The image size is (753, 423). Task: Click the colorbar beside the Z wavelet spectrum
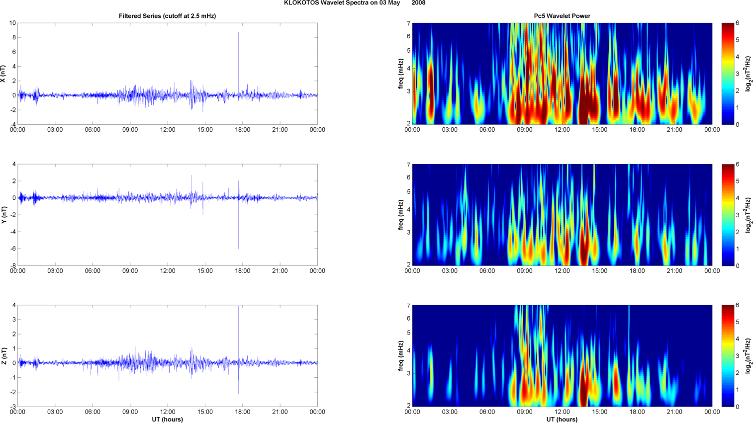tap(728, 356)
